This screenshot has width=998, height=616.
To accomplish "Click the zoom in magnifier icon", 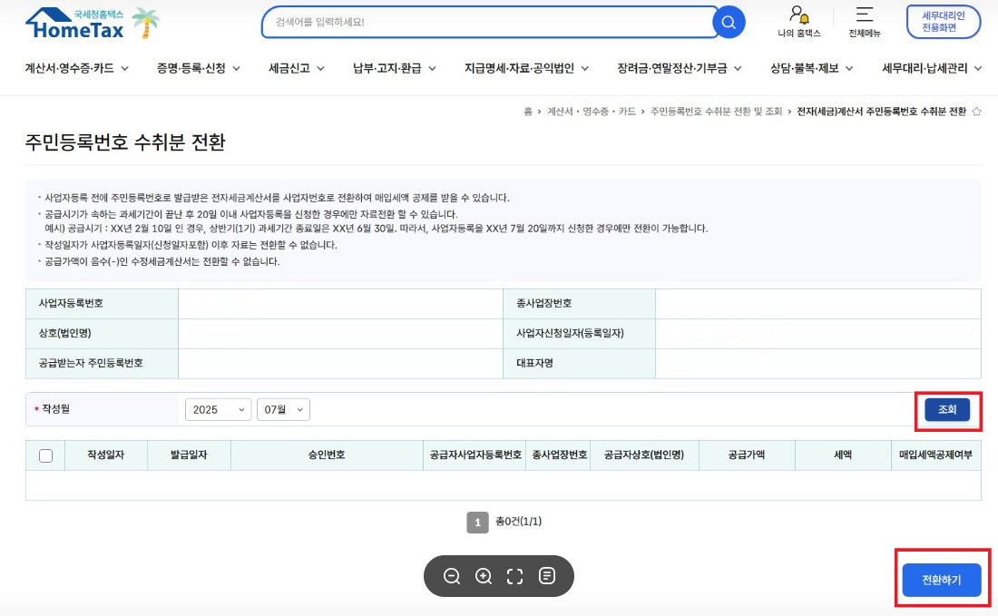I will pyautogui.click(x=484, y=576).
